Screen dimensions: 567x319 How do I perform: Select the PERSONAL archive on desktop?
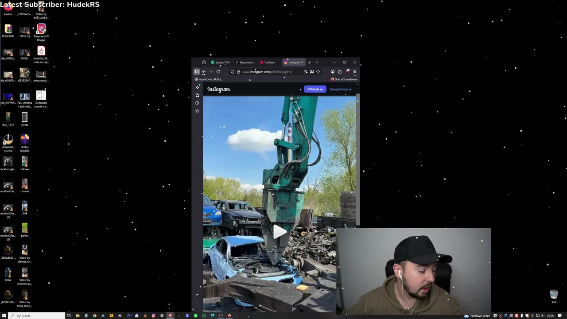pyautogui.click(x=8, y=31)
